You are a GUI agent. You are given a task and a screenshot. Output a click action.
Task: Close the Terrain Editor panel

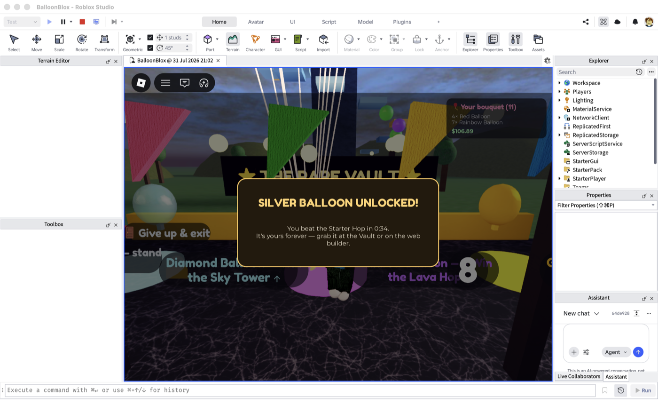(x=116, y=61)
